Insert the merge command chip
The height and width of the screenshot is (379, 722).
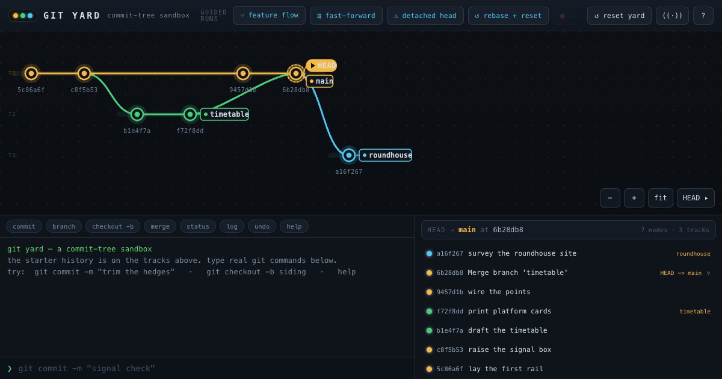coord(160,226)
